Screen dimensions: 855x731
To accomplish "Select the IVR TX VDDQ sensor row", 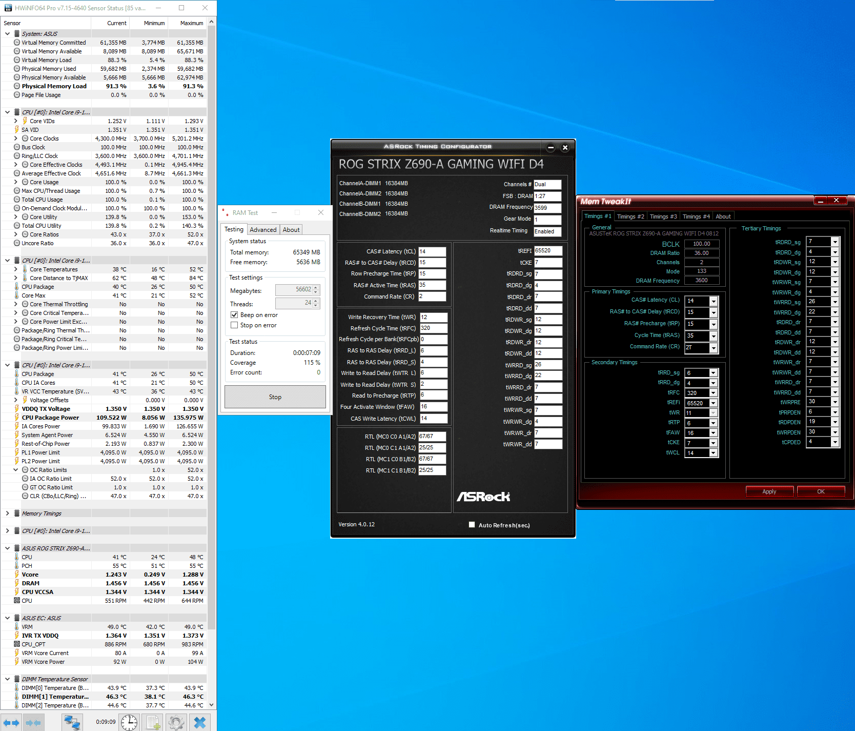I will pos(103,636).
